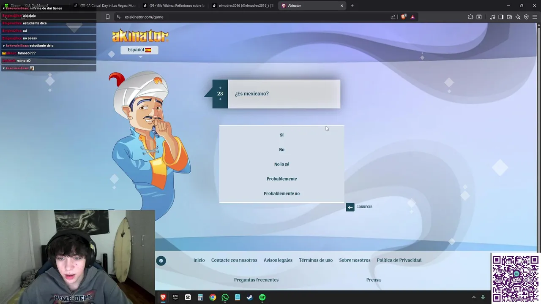Open Spotify from the taskbar
Viewport: 541px width, 304px height.
[x=262, y=297]
